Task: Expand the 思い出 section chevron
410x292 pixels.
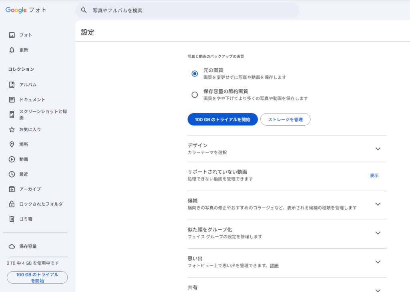Action: tap(378, 262)
